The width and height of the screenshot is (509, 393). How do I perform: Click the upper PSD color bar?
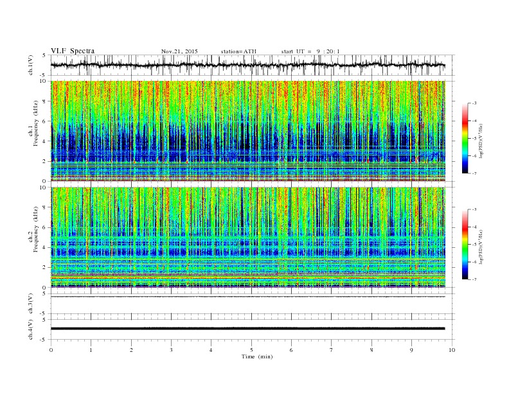click(x=465, y=138)
